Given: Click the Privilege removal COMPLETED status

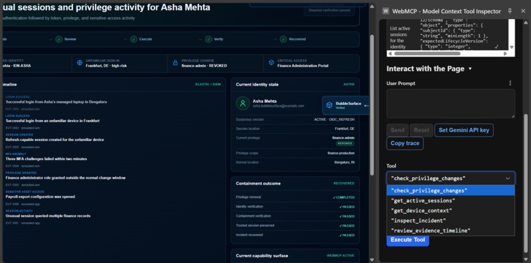Looking at the screenshot, I should 343,197.
